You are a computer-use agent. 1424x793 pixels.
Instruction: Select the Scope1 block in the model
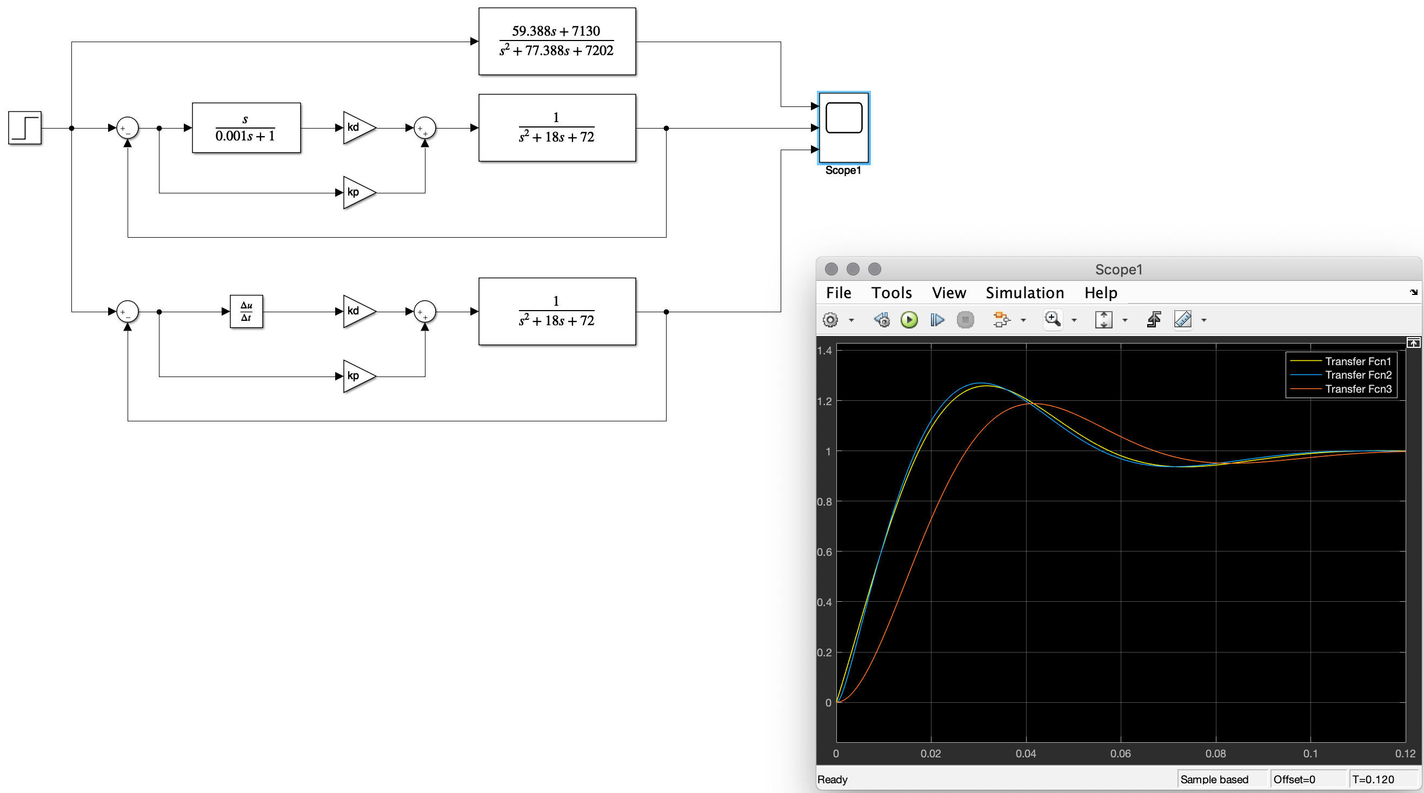coord(843,127)
